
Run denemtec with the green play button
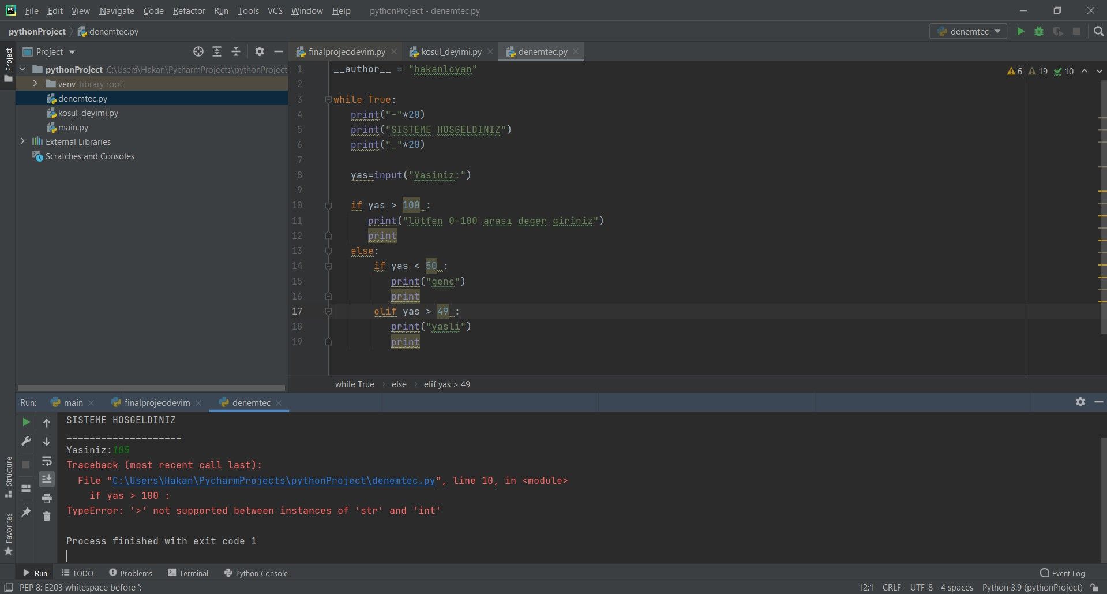tap(1020, 32)
